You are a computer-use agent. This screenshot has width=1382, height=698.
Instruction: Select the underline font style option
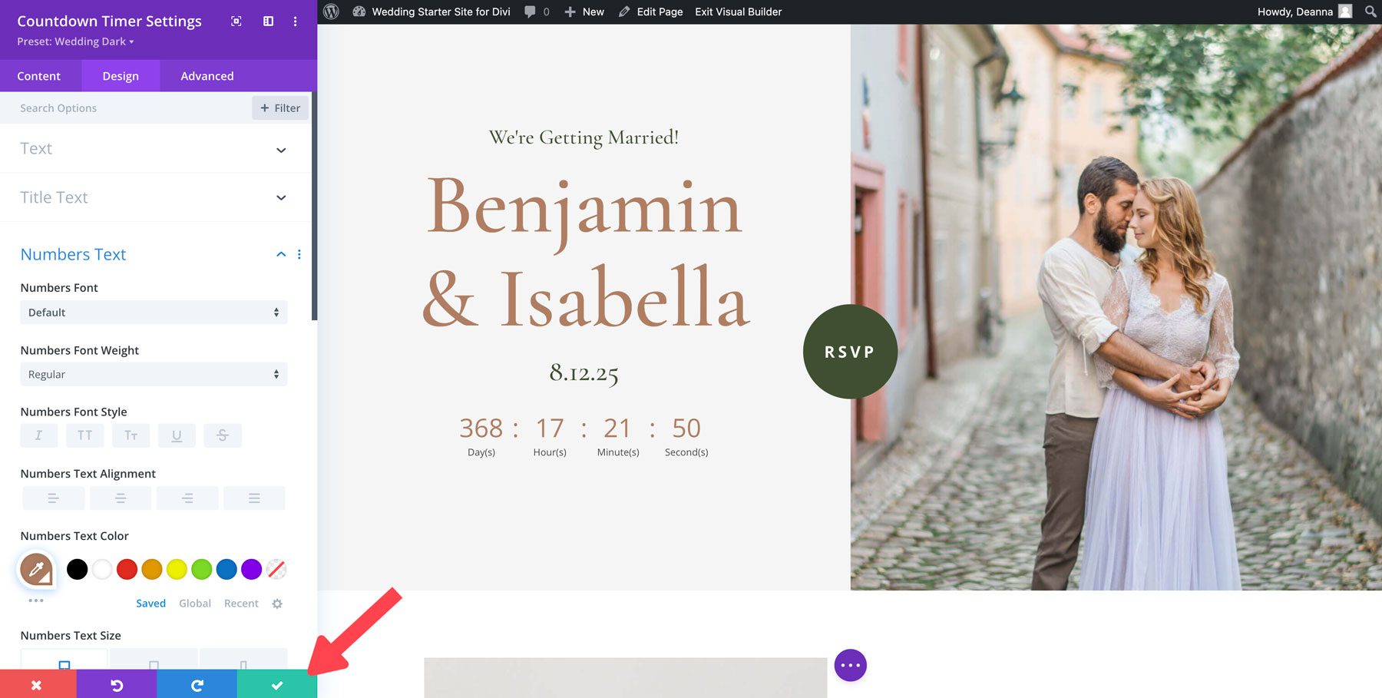[x=177, y=435]
